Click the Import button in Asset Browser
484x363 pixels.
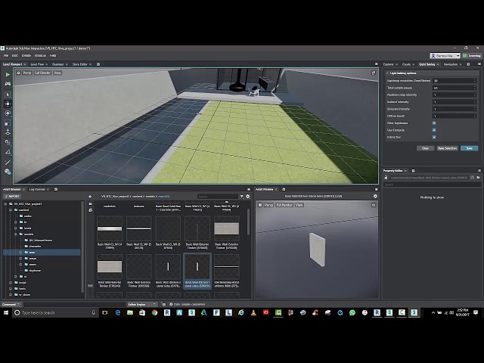click(x=12, y=197)
